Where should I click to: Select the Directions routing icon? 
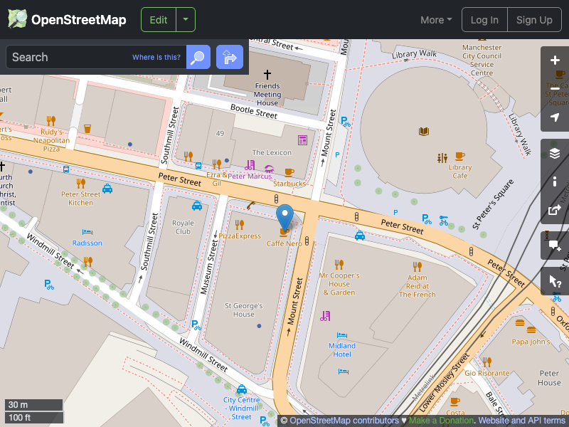coord(229,57)
